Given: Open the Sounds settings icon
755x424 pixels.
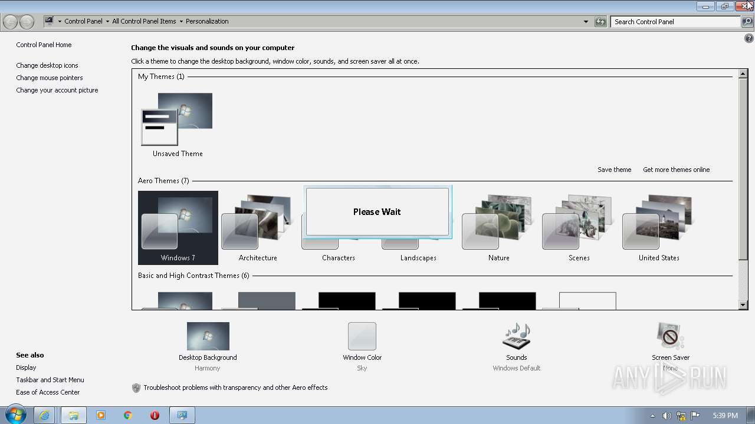Looking at the screenshot, I should pos(516,336).
